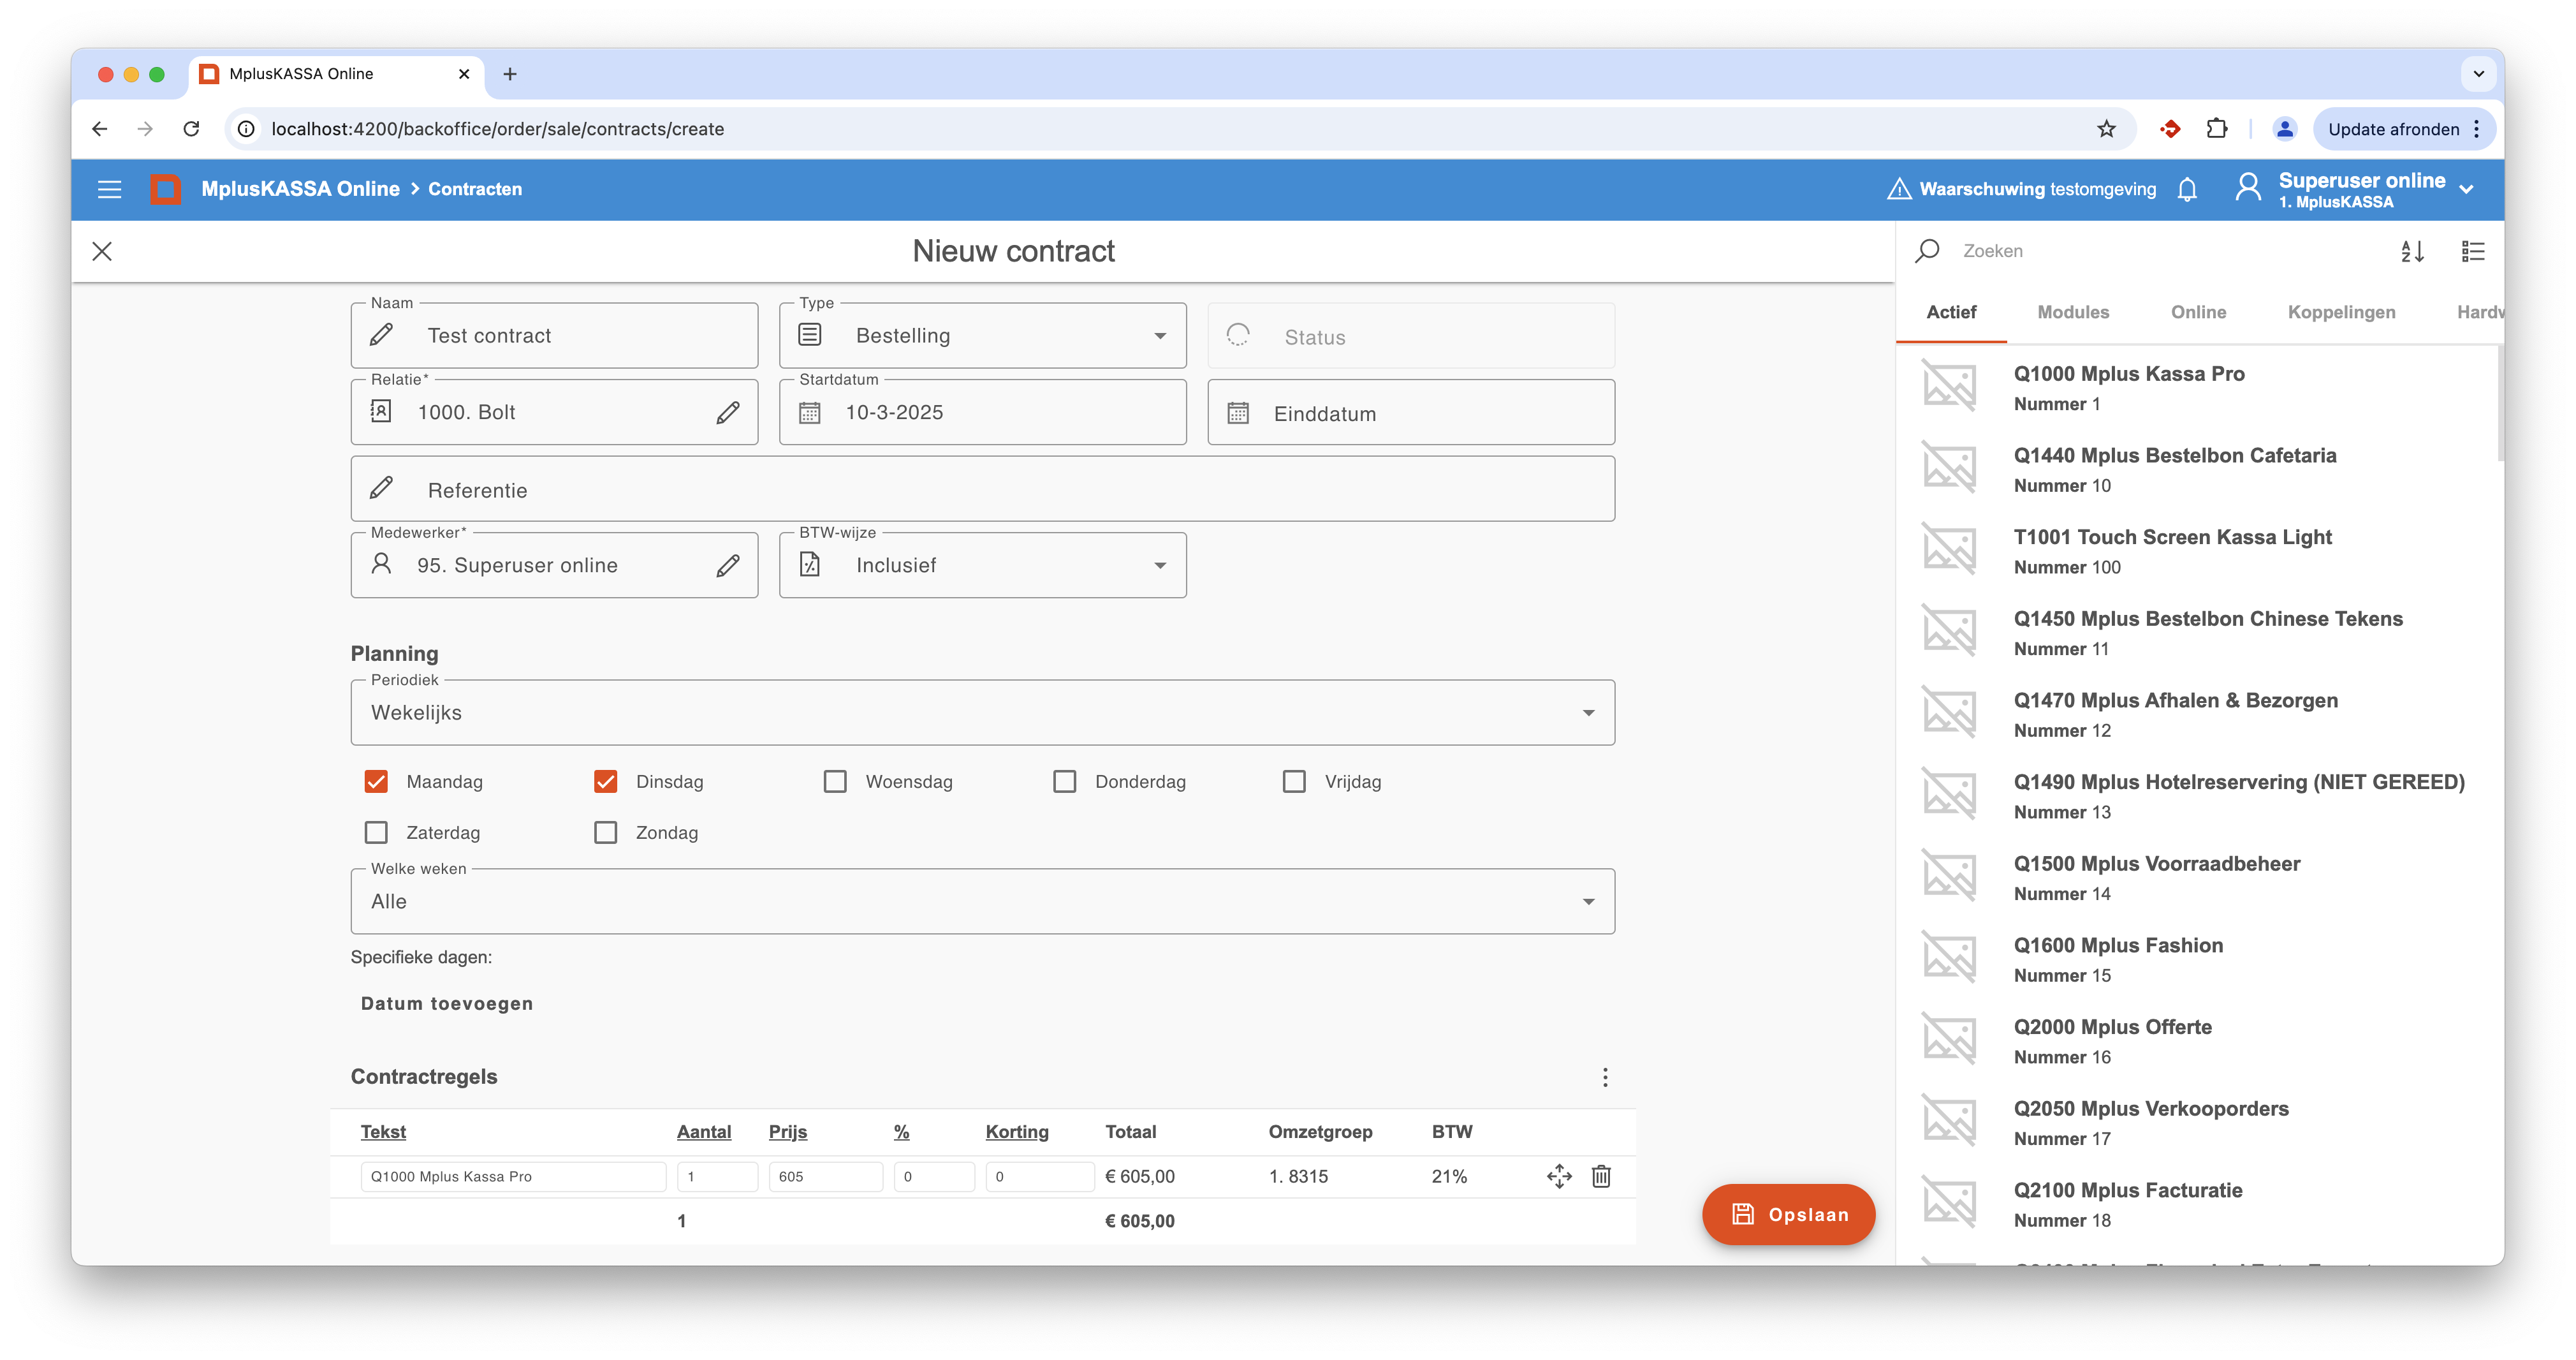This screenshot has width=2576, height=1360.
Task: Click the move handle on Q1000 line
Action: 1559,1176
